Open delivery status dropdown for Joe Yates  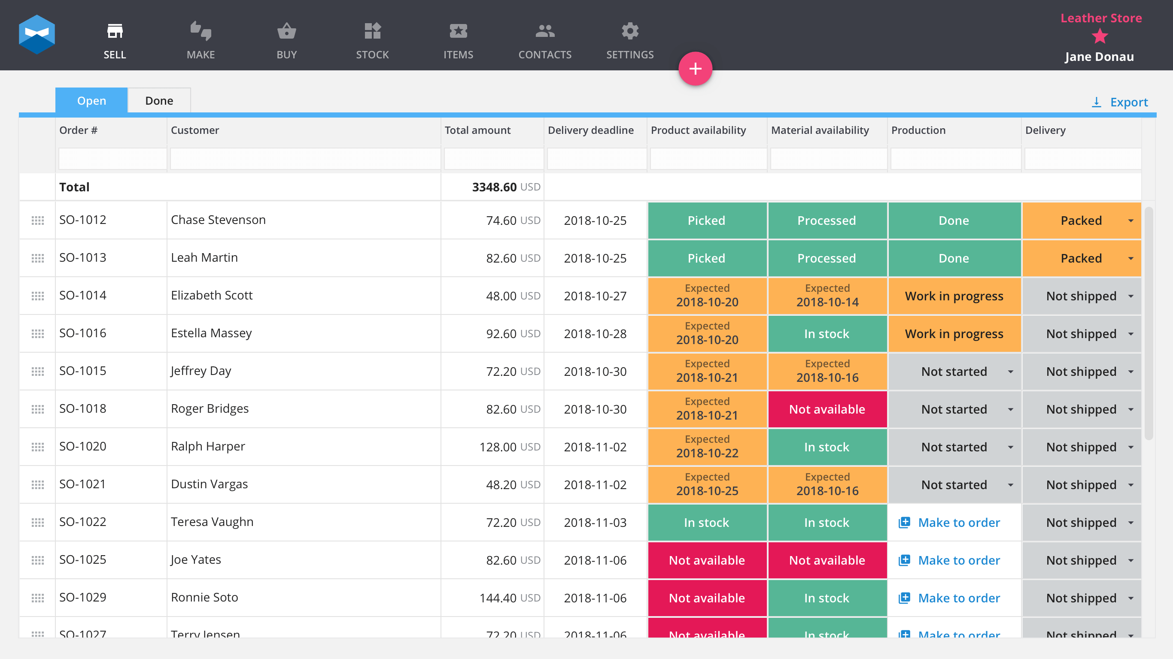pos(1130,560)
